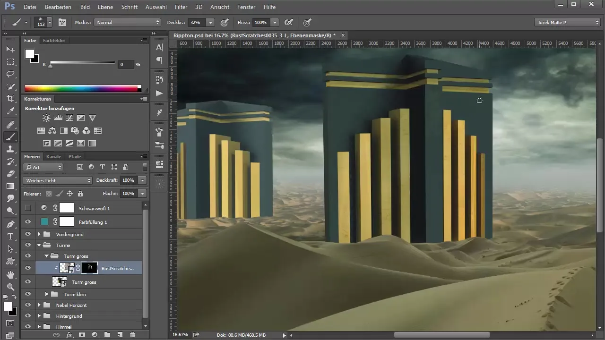Expand the Vordergrund group
Screen dimensions: 605x340
[39, 234]
